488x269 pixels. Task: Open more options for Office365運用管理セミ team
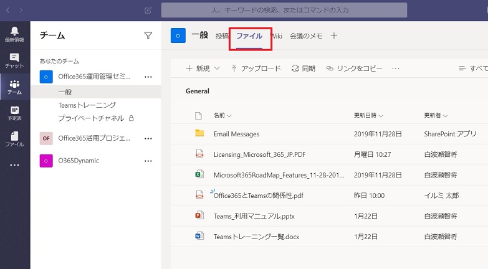click(148, 77)
